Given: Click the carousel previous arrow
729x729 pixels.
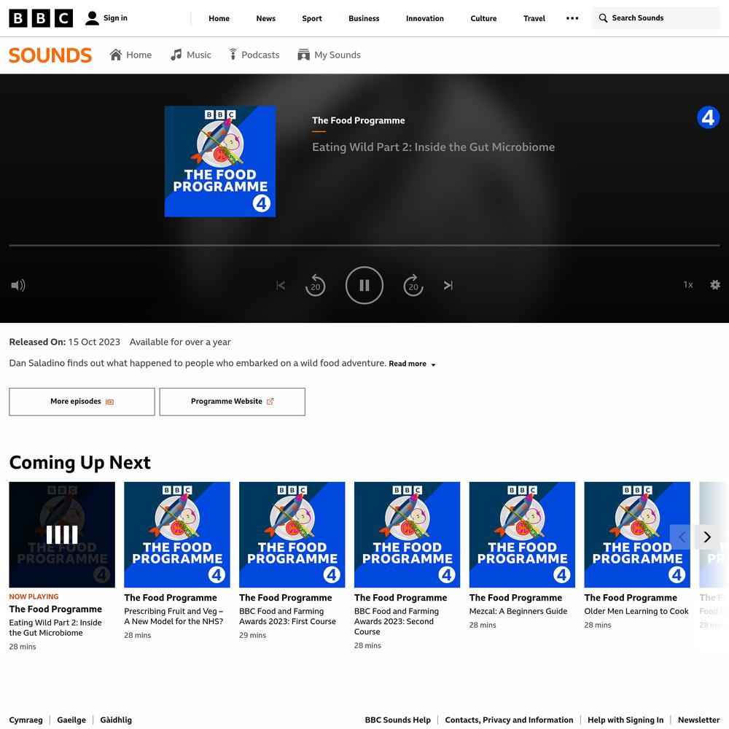Looking at the screenshot, I should point(682,537).
